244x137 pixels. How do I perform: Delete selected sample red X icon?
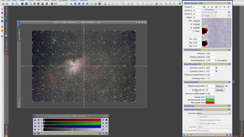[225, 7]
